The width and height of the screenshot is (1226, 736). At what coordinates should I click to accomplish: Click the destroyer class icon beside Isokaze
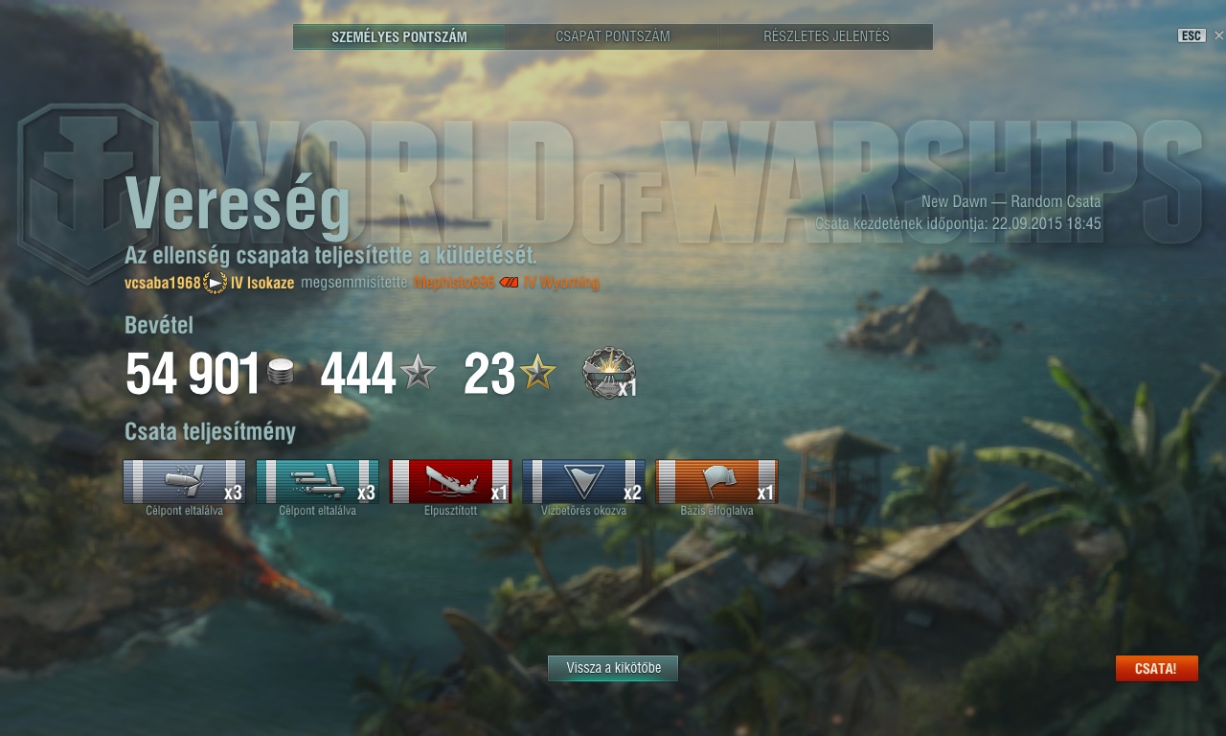[216, 283]
